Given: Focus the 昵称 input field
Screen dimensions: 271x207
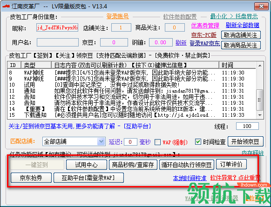Looking at the screenshot, I should pyautogui.click(x=57, y=27).
